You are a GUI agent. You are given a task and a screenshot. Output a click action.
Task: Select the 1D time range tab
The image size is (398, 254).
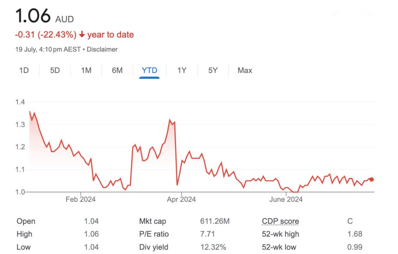coord(24,70)
